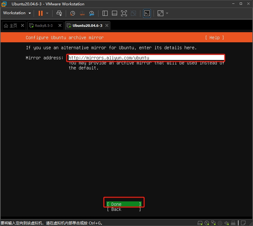253x226 pixels.
Task: Open the snapshot manager
Action: pos(92,13)
